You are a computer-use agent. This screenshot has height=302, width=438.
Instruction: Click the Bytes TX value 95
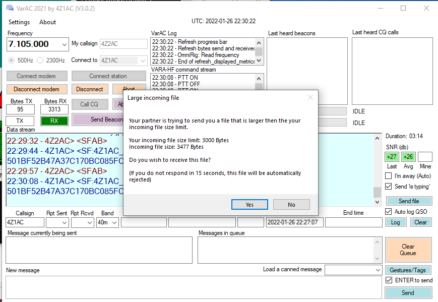20,109
